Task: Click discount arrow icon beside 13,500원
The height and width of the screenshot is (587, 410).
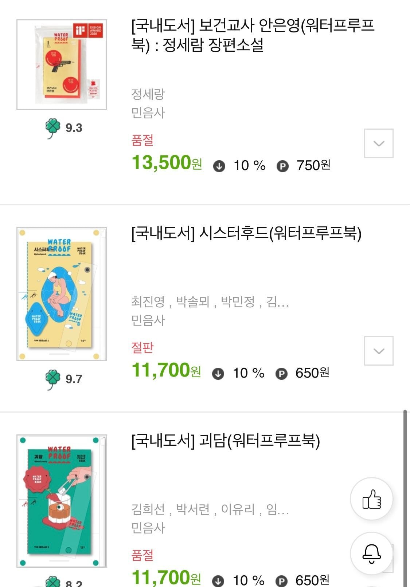Action: 219,166
